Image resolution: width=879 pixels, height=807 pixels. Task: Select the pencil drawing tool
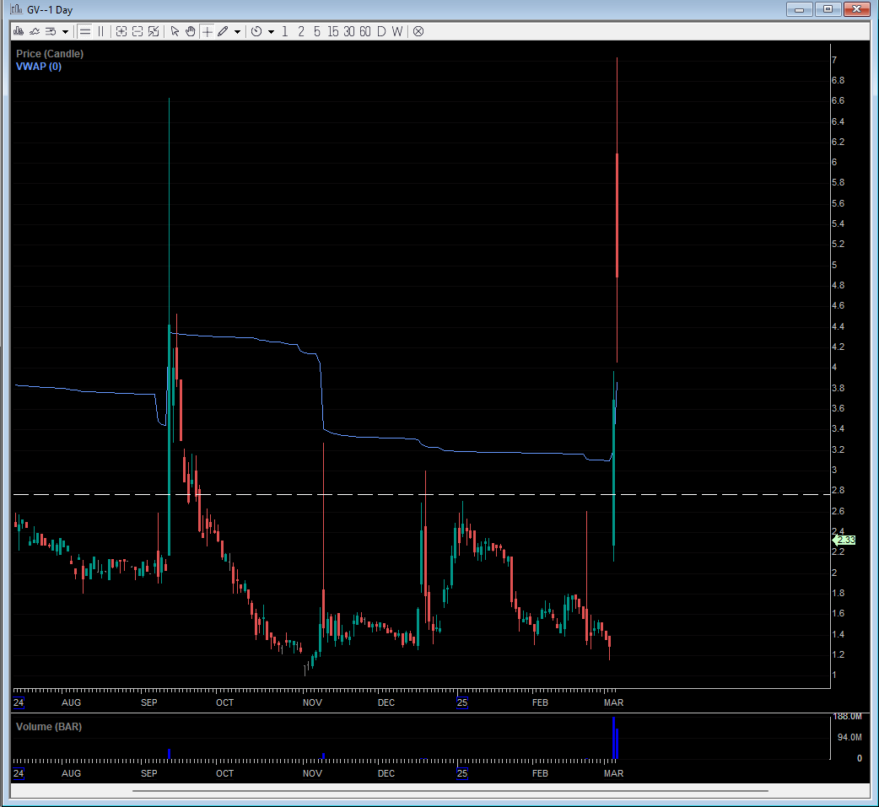(223, 31)
